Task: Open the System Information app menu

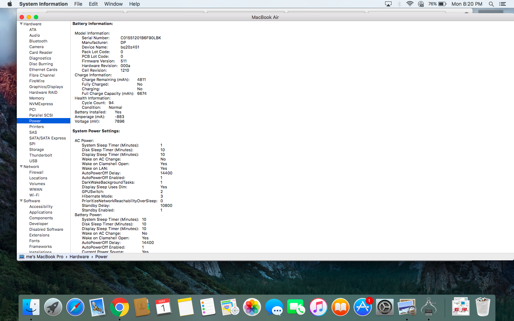Action: click(43, 4)
